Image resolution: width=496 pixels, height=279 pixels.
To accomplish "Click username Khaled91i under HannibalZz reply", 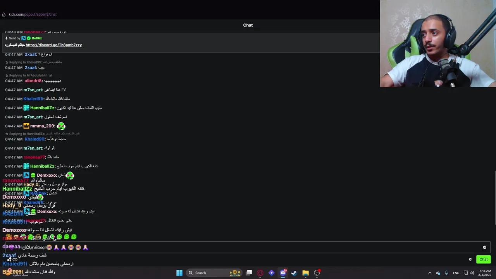I will coord(34,139).
